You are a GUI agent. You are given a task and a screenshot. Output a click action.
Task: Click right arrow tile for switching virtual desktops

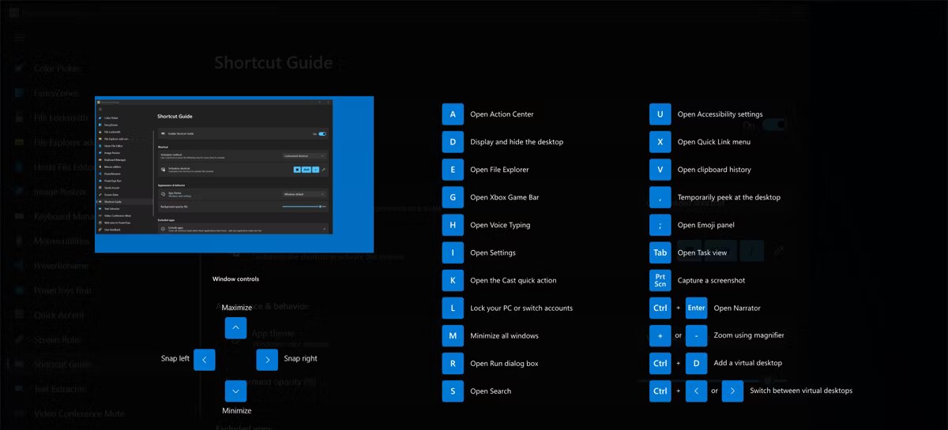(732, 391)
